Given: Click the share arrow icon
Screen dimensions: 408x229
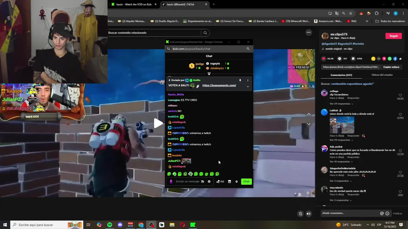Looking at the screenshot, I should 400,59.
